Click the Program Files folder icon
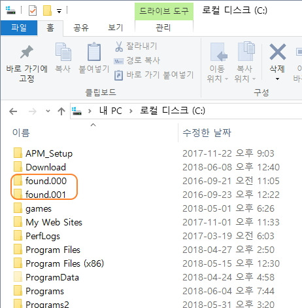This screenshot has height=308, width=302. point(18,249)
